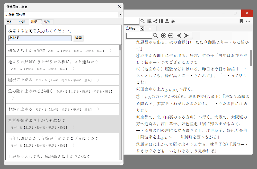Viewport: 257px width, 169px height.
Task: Switch to the 百科 tab
Action: click(x=10, y=22)
